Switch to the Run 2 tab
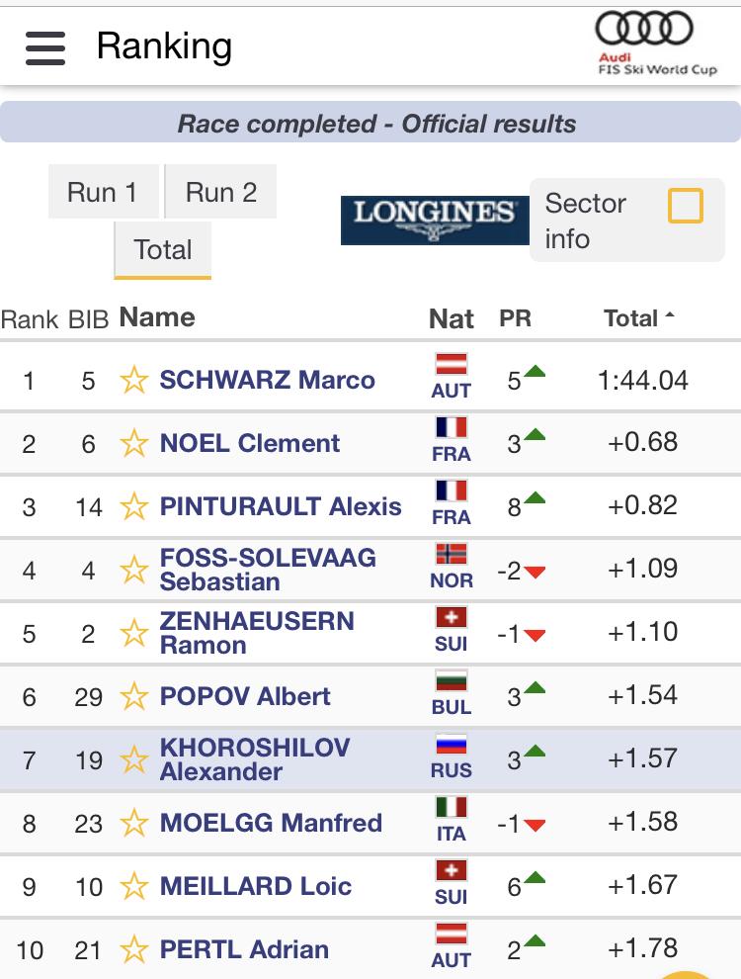 click(x=220, y=192)
